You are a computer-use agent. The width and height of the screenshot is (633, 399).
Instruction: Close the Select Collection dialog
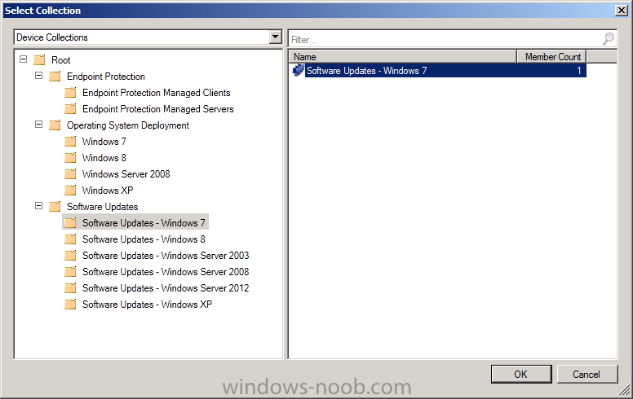622,11
